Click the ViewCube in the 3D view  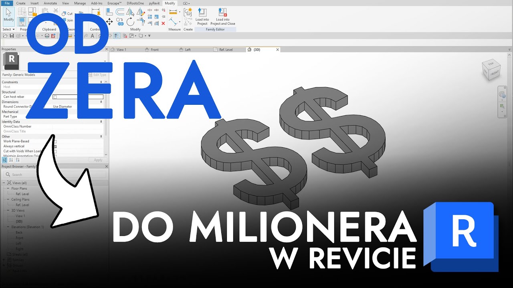point(491,70)
